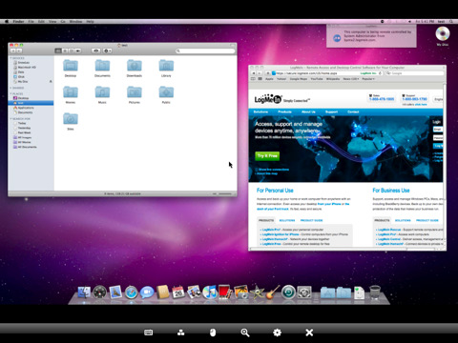The image size is (458, 343).
Task: Switch Finder to icon view
Action: 58,50
